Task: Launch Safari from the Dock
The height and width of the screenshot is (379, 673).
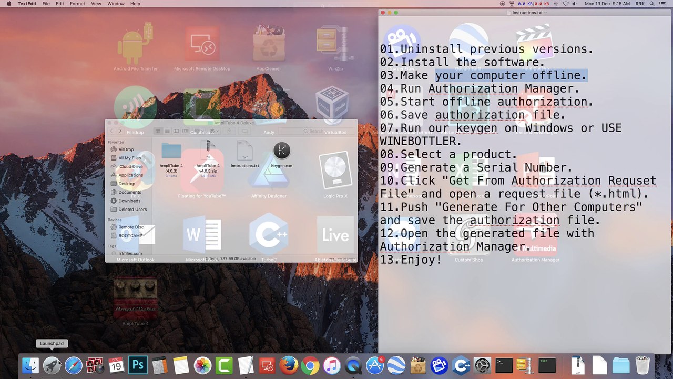Action: click(x=74, y=365)
